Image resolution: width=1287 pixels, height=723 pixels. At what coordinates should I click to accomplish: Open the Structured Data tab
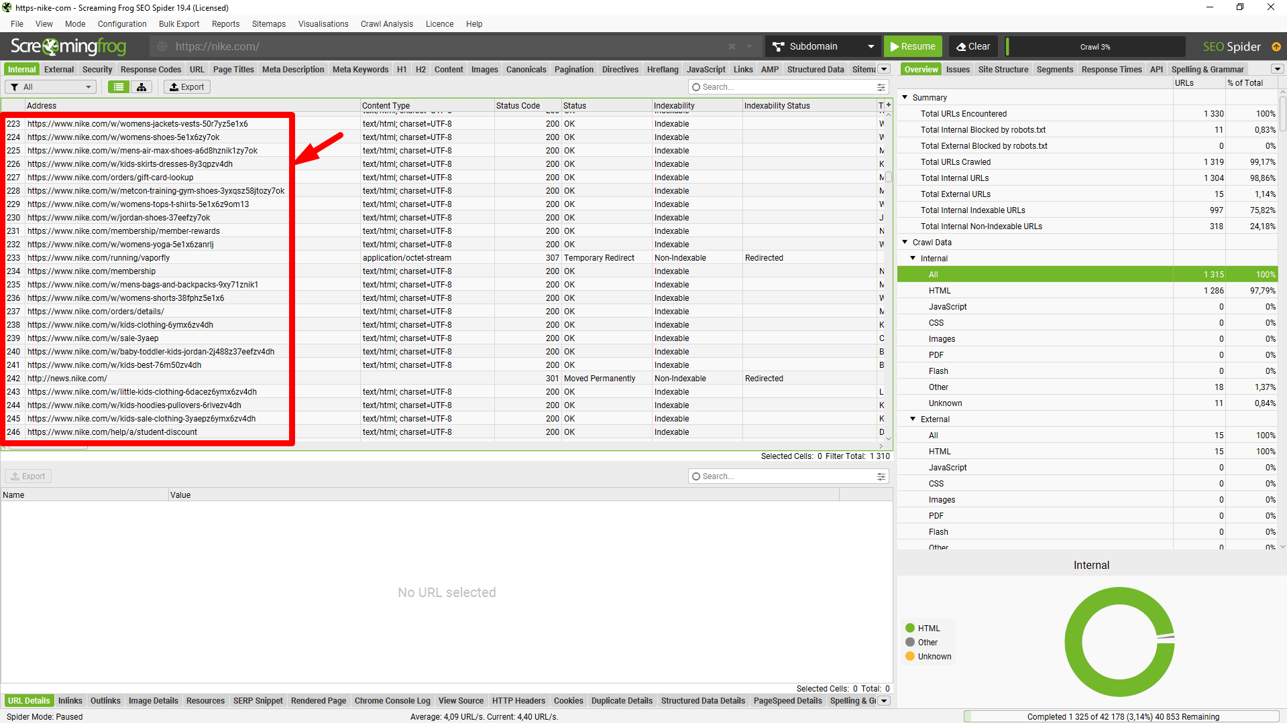coord(816,69)
